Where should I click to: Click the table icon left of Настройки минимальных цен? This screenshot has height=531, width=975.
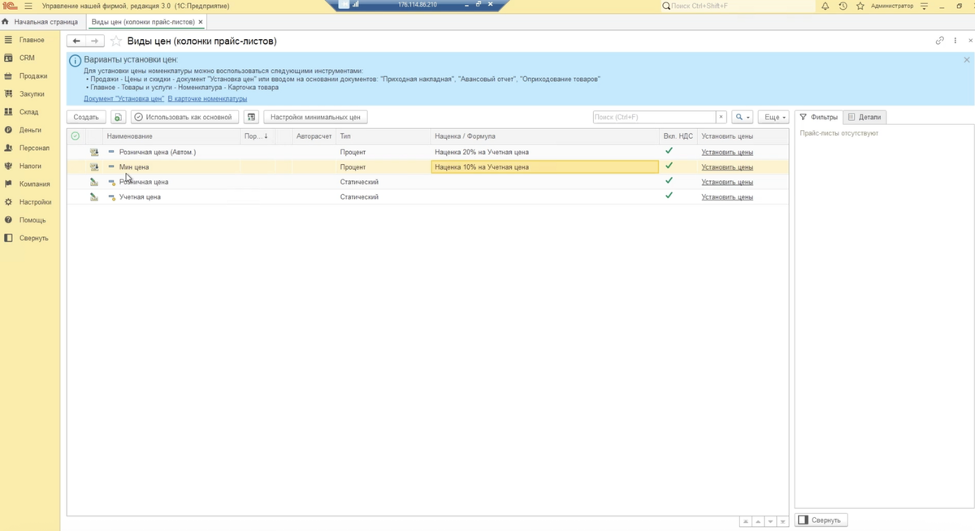pos(251,117)
